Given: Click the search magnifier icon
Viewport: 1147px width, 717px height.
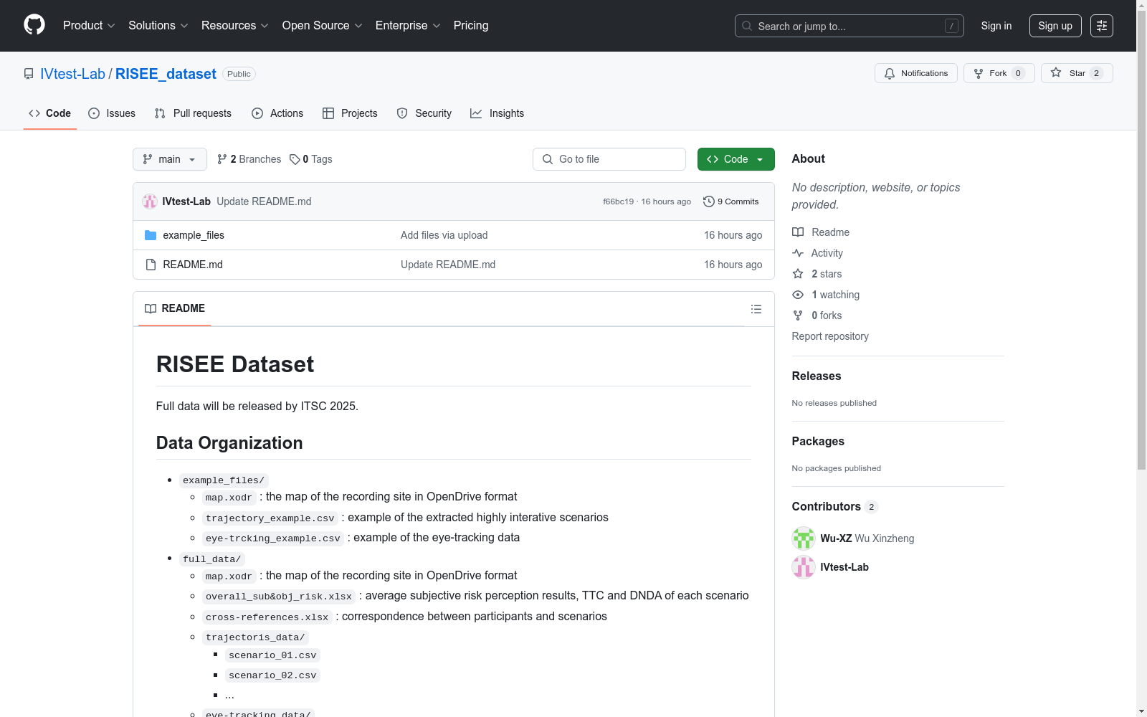Looking at the screenshot, I should pyautogui.click(x=747, y=26).
